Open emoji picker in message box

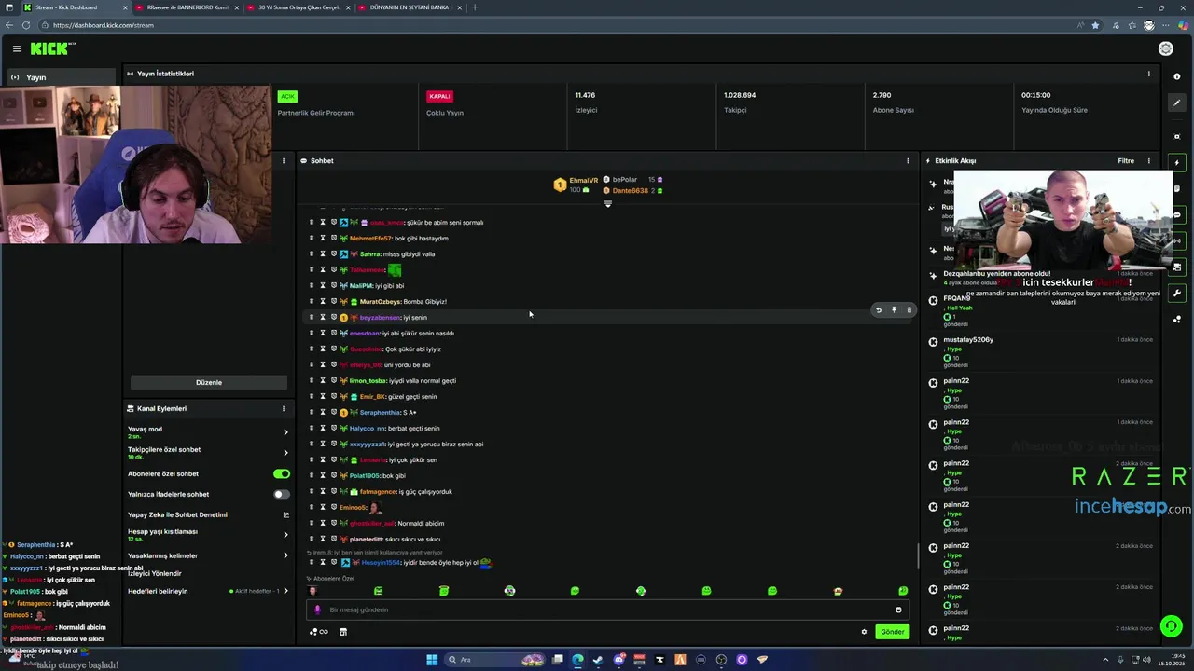[898, 609]
